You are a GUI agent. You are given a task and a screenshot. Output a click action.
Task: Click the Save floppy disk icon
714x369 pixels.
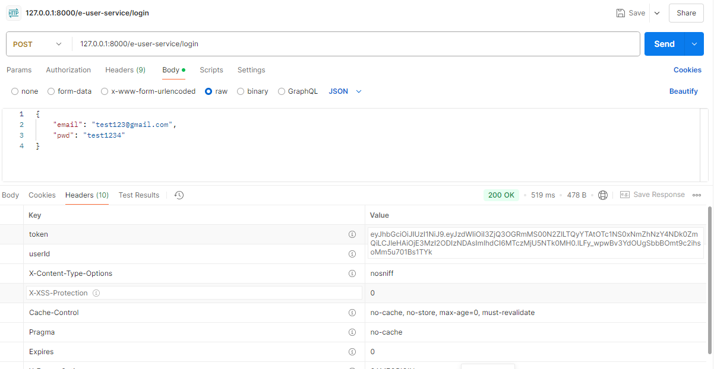[x=621, y=13]
